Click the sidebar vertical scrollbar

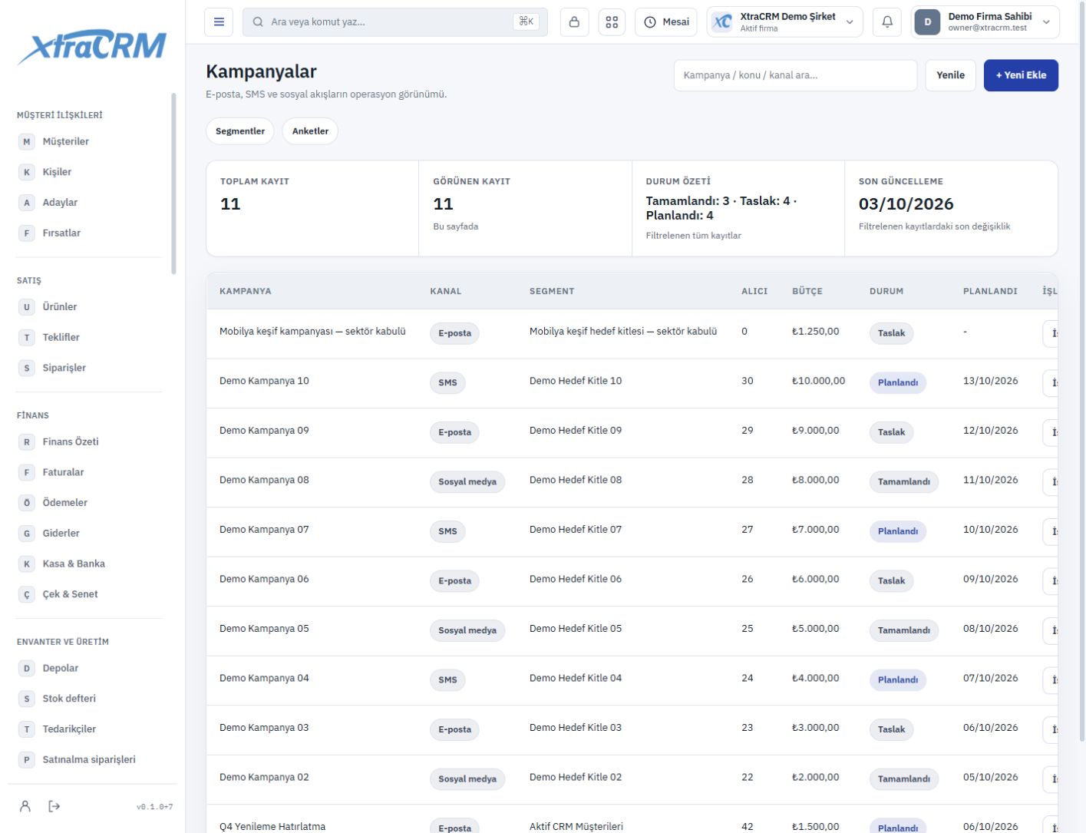click(173, 184)
